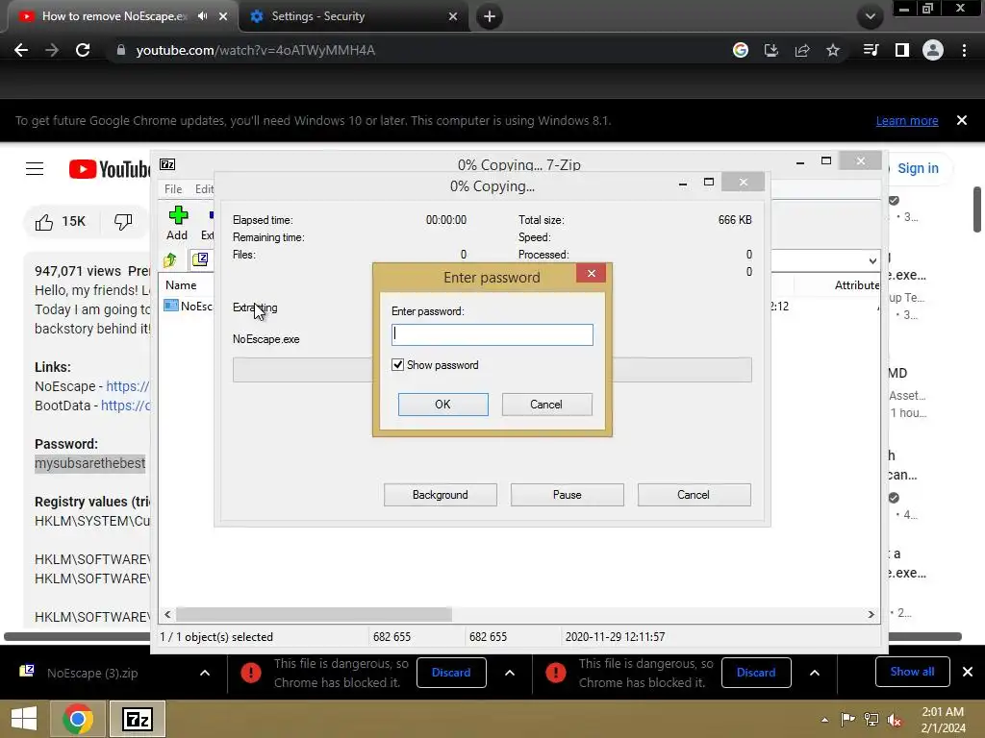This screenshot has width=985, height=738.
Task: Click the Chrome icon in the taskbar
Action: [78, 719]
